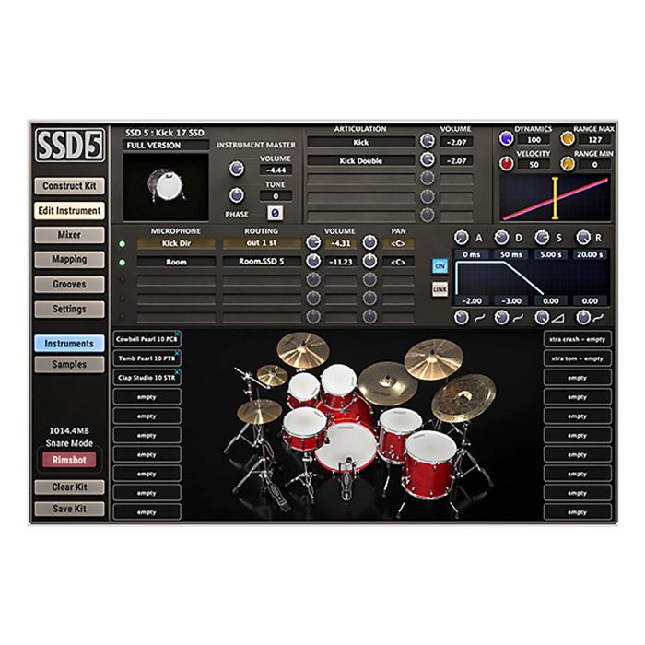Click the Release (R) envelope knob
Viewport: 645px width, 645px height.
tap(583, 238)
